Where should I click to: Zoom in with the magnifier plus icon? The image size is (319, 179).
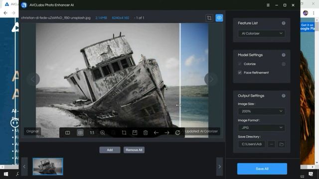tap(103, 133)
